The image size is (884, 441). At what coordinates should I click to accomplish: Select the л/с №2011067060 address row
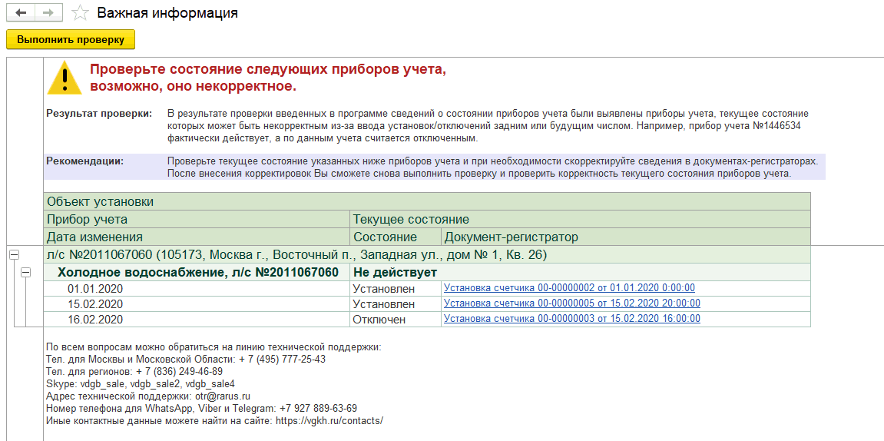click(427, 255)
